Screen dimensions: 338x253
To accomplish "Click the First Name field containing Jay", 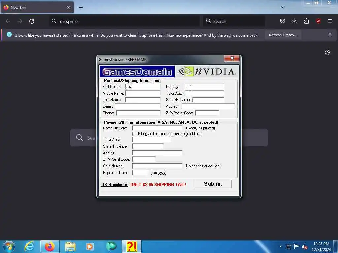I will point(143,87).
